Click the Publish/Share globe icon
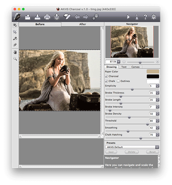 click(57, 17)
